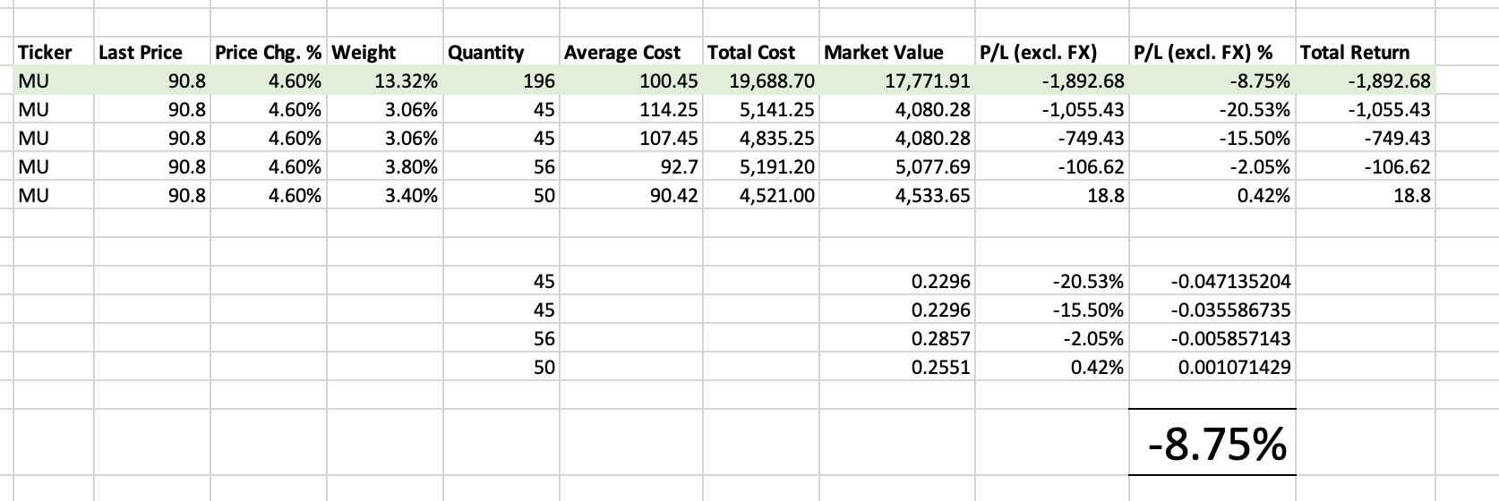Image resolution: width=1499 pixels, height=501 pixels.
Task: Select the Ticker header cell
Action: [54, 52]
